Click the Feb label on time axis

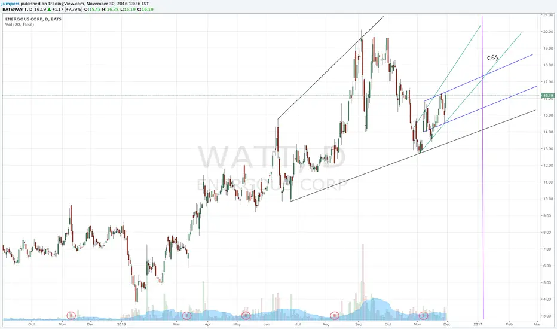(509, 324)
